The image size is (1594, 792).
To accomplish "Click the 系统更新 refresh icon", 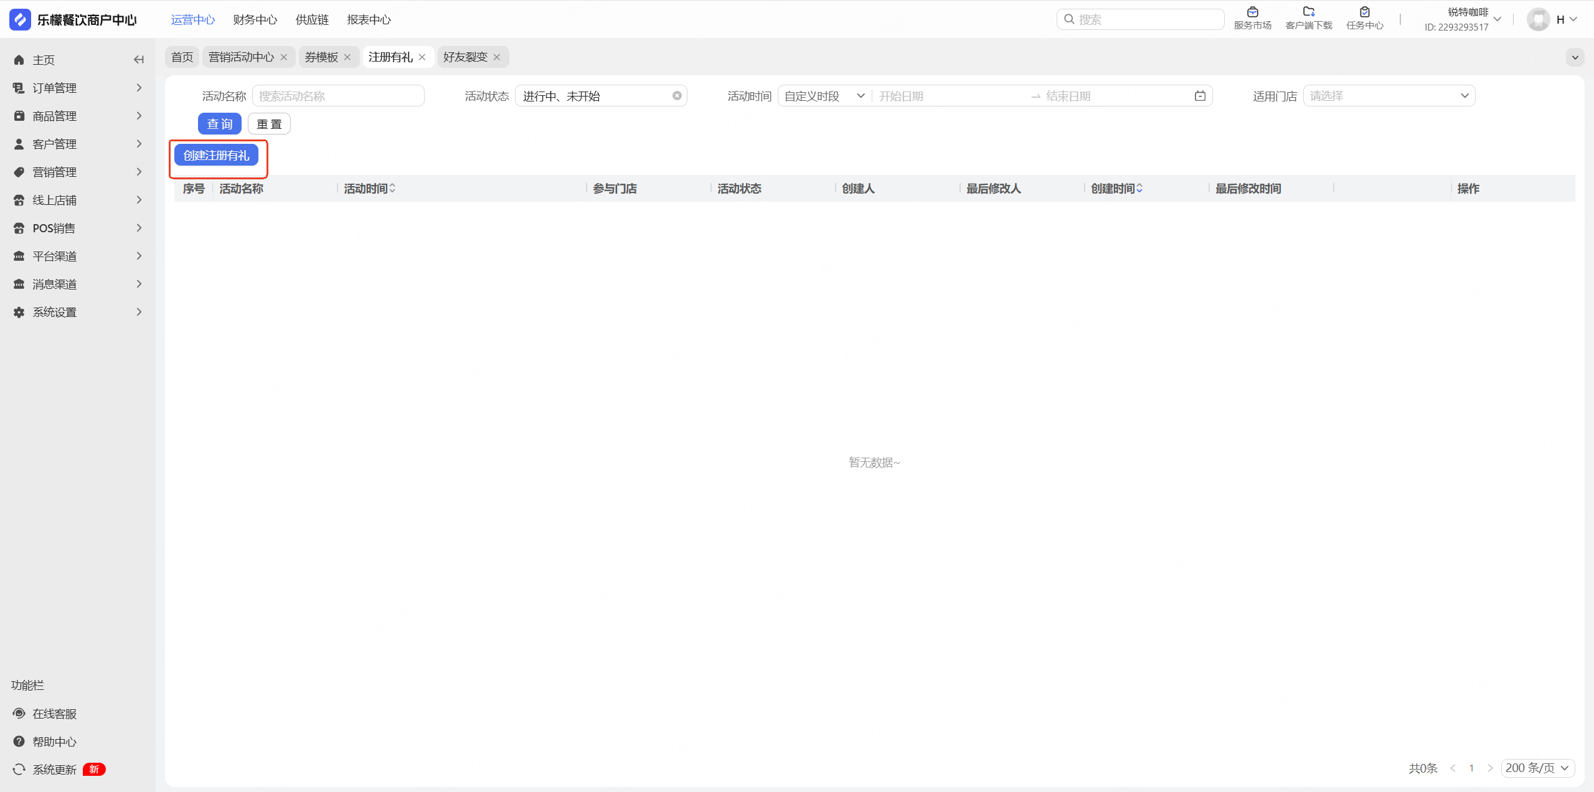I will 19,770.
